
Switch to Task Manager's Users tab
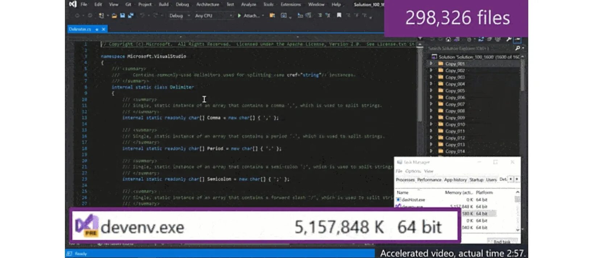(x=491, y=180)
